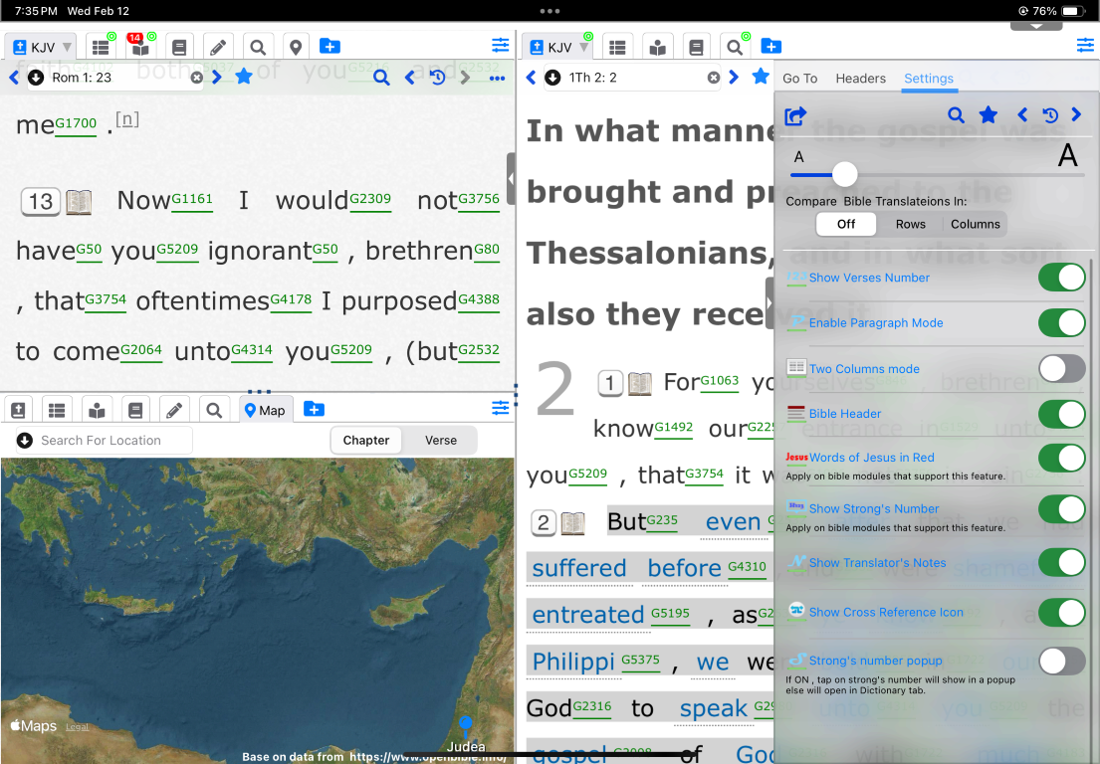Click search magnifier in Settings panel
This screenshot has width=1100, height=764.
point(956,115)
